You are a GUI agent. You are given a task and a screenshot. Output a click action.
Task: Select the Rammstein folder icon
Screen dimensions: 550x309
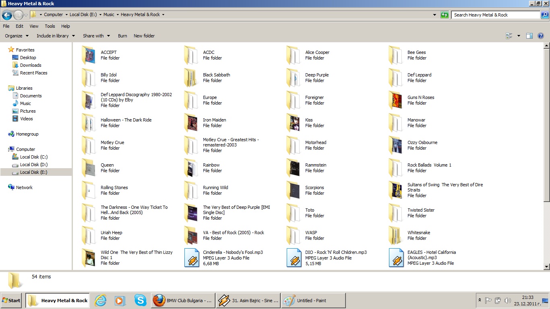(x=293, y=168)
